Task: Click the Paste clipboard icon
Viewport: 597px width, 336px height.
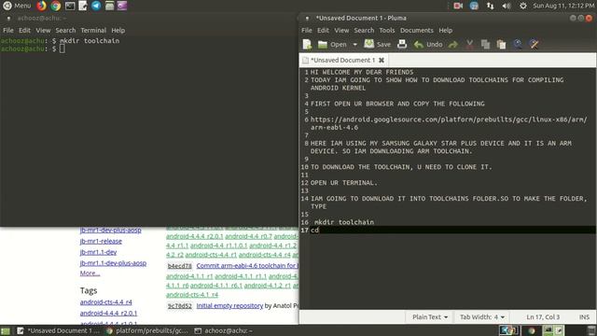Action: (x=502, y=45)
